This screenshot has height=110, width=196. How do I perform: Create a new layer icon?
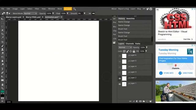click(x=147, y=101)
